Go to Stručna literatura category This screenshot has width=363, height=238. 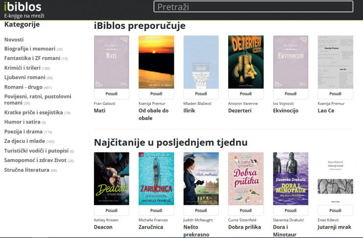click(26, 170)
